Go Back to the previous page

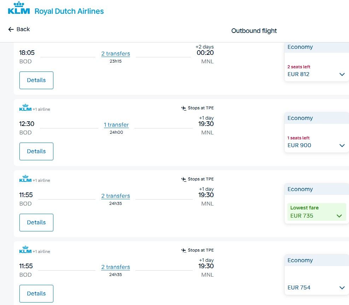pyautogui.click(x=19, y=29)
